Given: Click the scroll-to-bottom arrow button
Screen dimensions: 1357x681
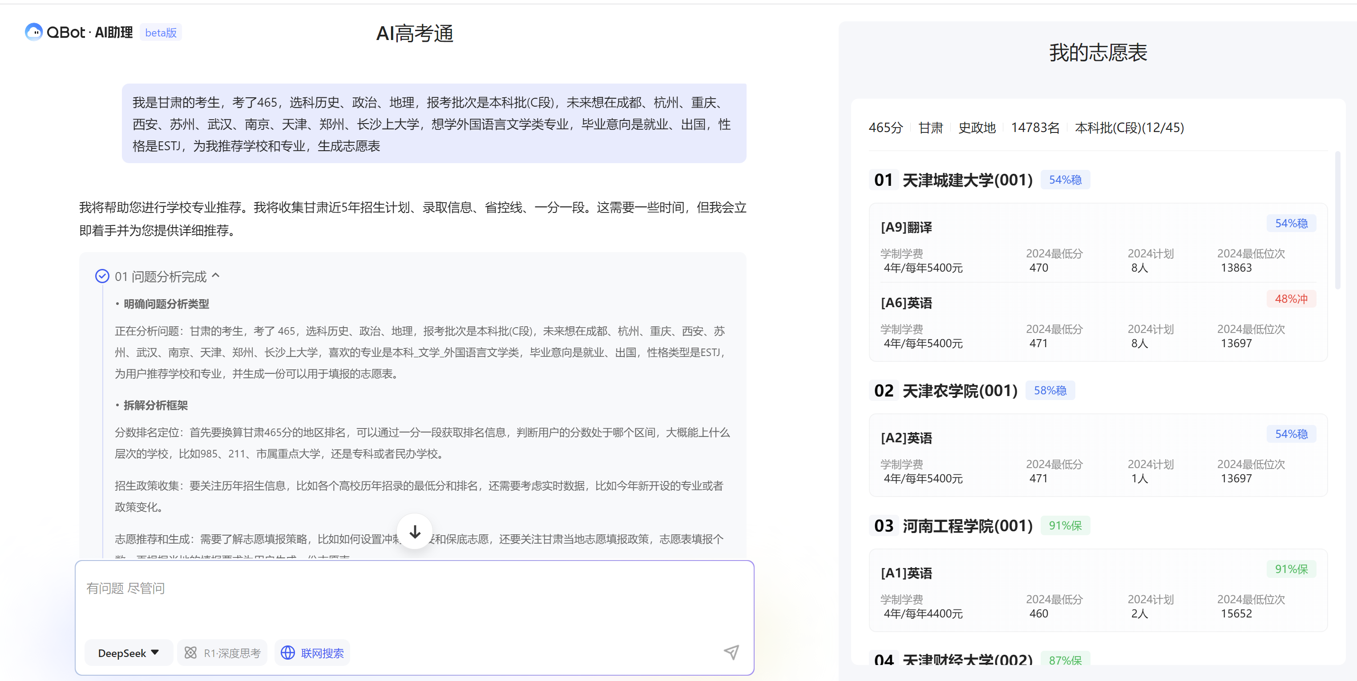Looking at the screenshot, I should tap(415, 532).
